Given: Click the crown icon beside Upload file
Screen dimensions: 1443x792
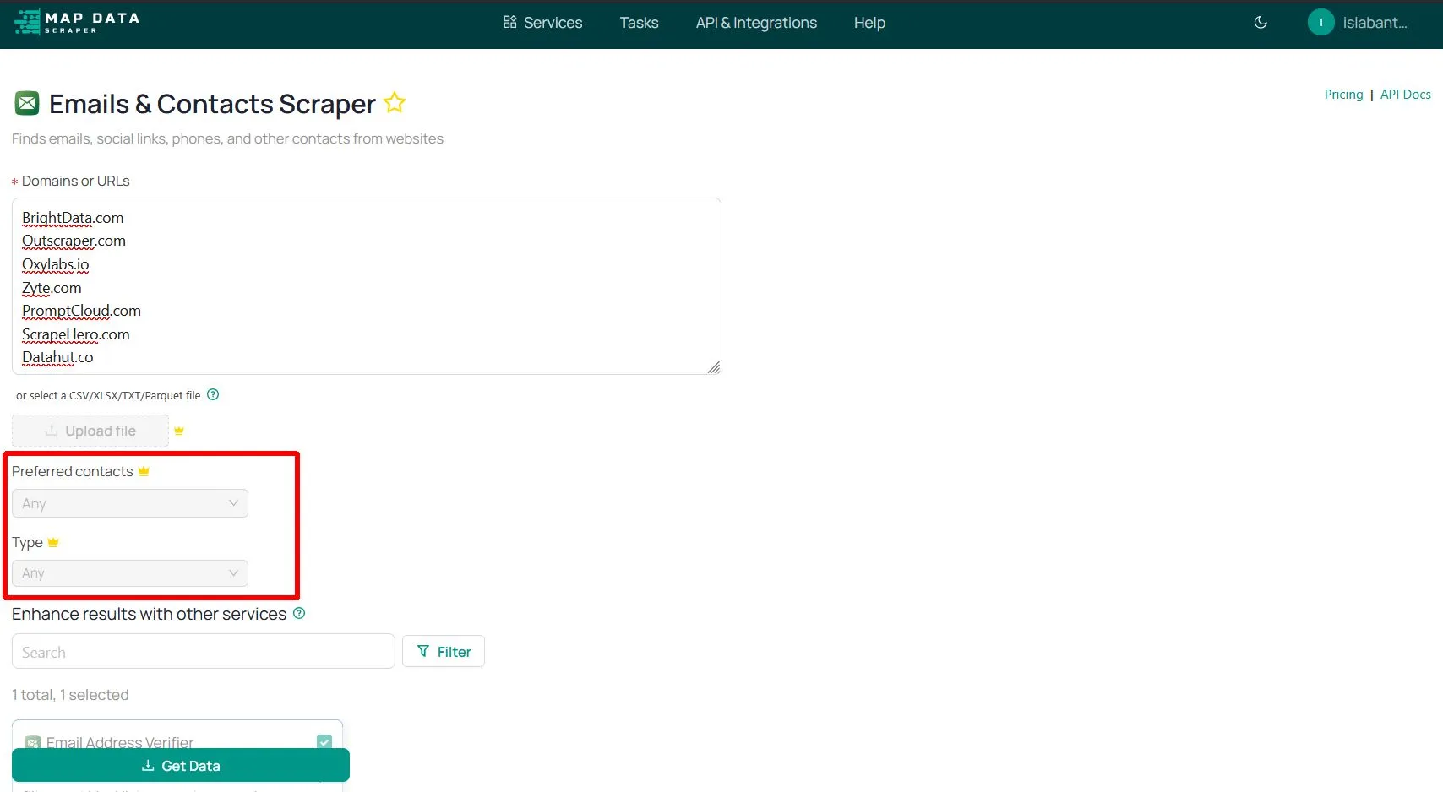Looking at the screenshot, I should tap(179, 431).
